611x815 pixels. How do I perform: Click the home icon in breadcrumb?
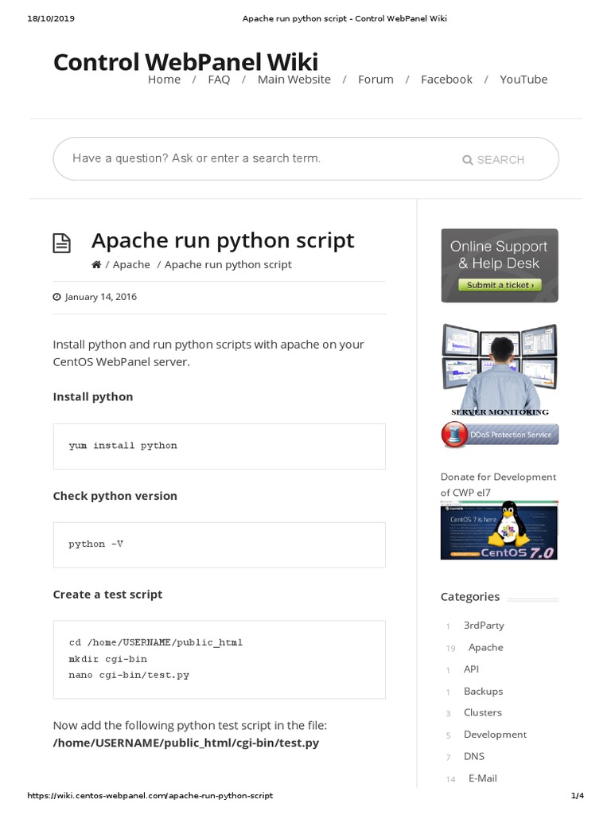coord(96,265)
